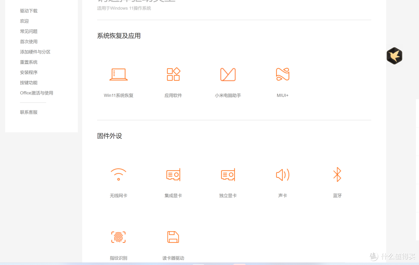
Task: Click the 无线网卡 text label
Action: pos(118,196)
